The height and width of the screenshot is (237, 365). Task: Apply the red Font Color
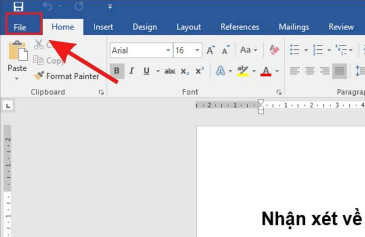[x=266, y=71]
